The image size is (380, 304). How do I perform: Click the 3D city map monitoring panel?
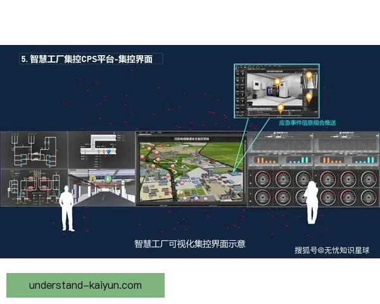(191, 169)
